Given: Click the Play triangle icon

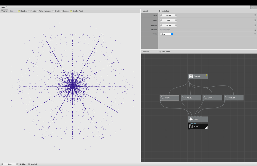Looking at the screenshot, I should tap(21, 164).
